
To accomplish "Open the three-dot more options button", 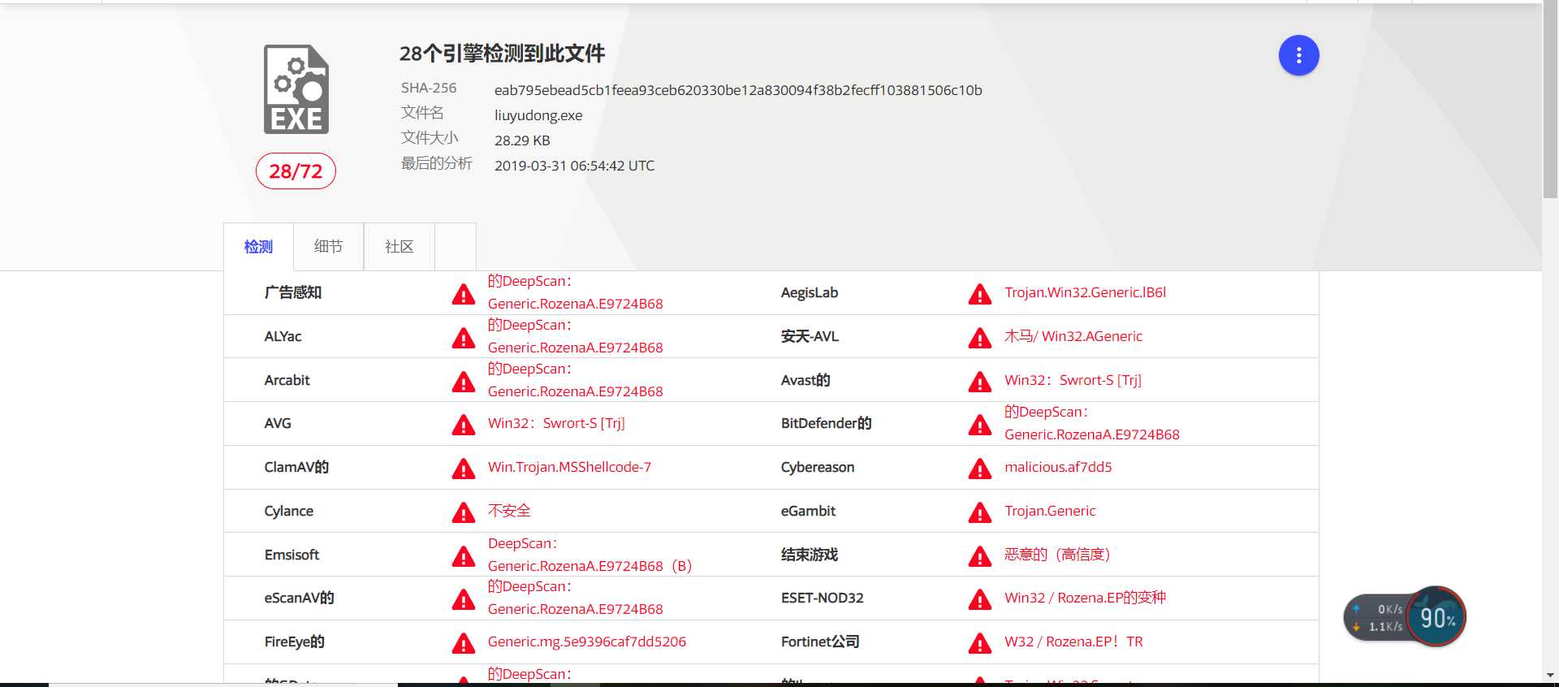I will (1298, 55).
